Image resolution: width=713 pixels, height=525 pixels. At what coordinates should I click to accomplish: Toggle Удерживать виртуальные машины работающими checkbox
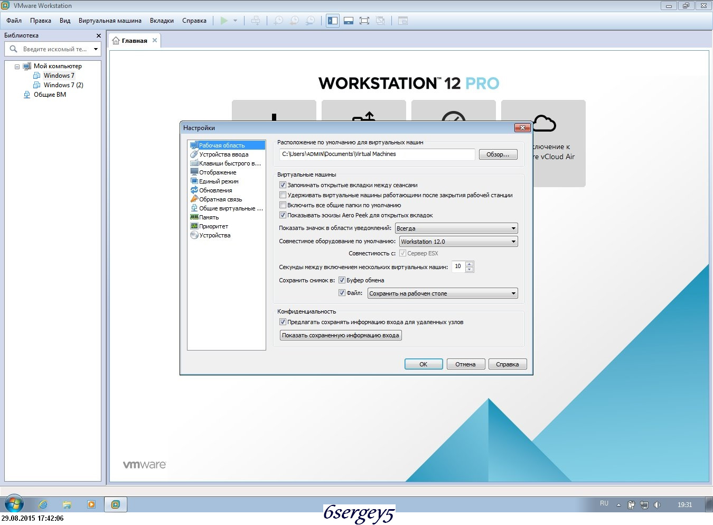click(x=283, y=195)
